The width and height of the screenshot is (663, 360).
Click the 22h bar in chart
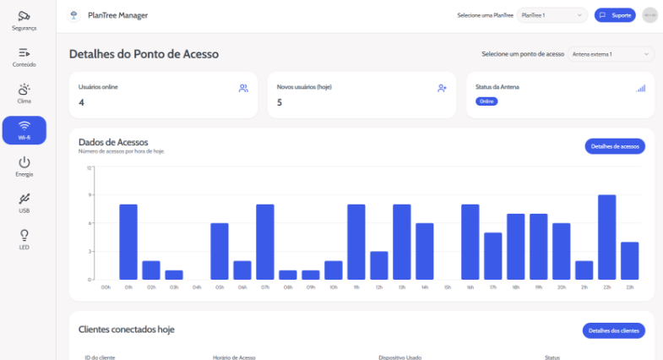606,237
